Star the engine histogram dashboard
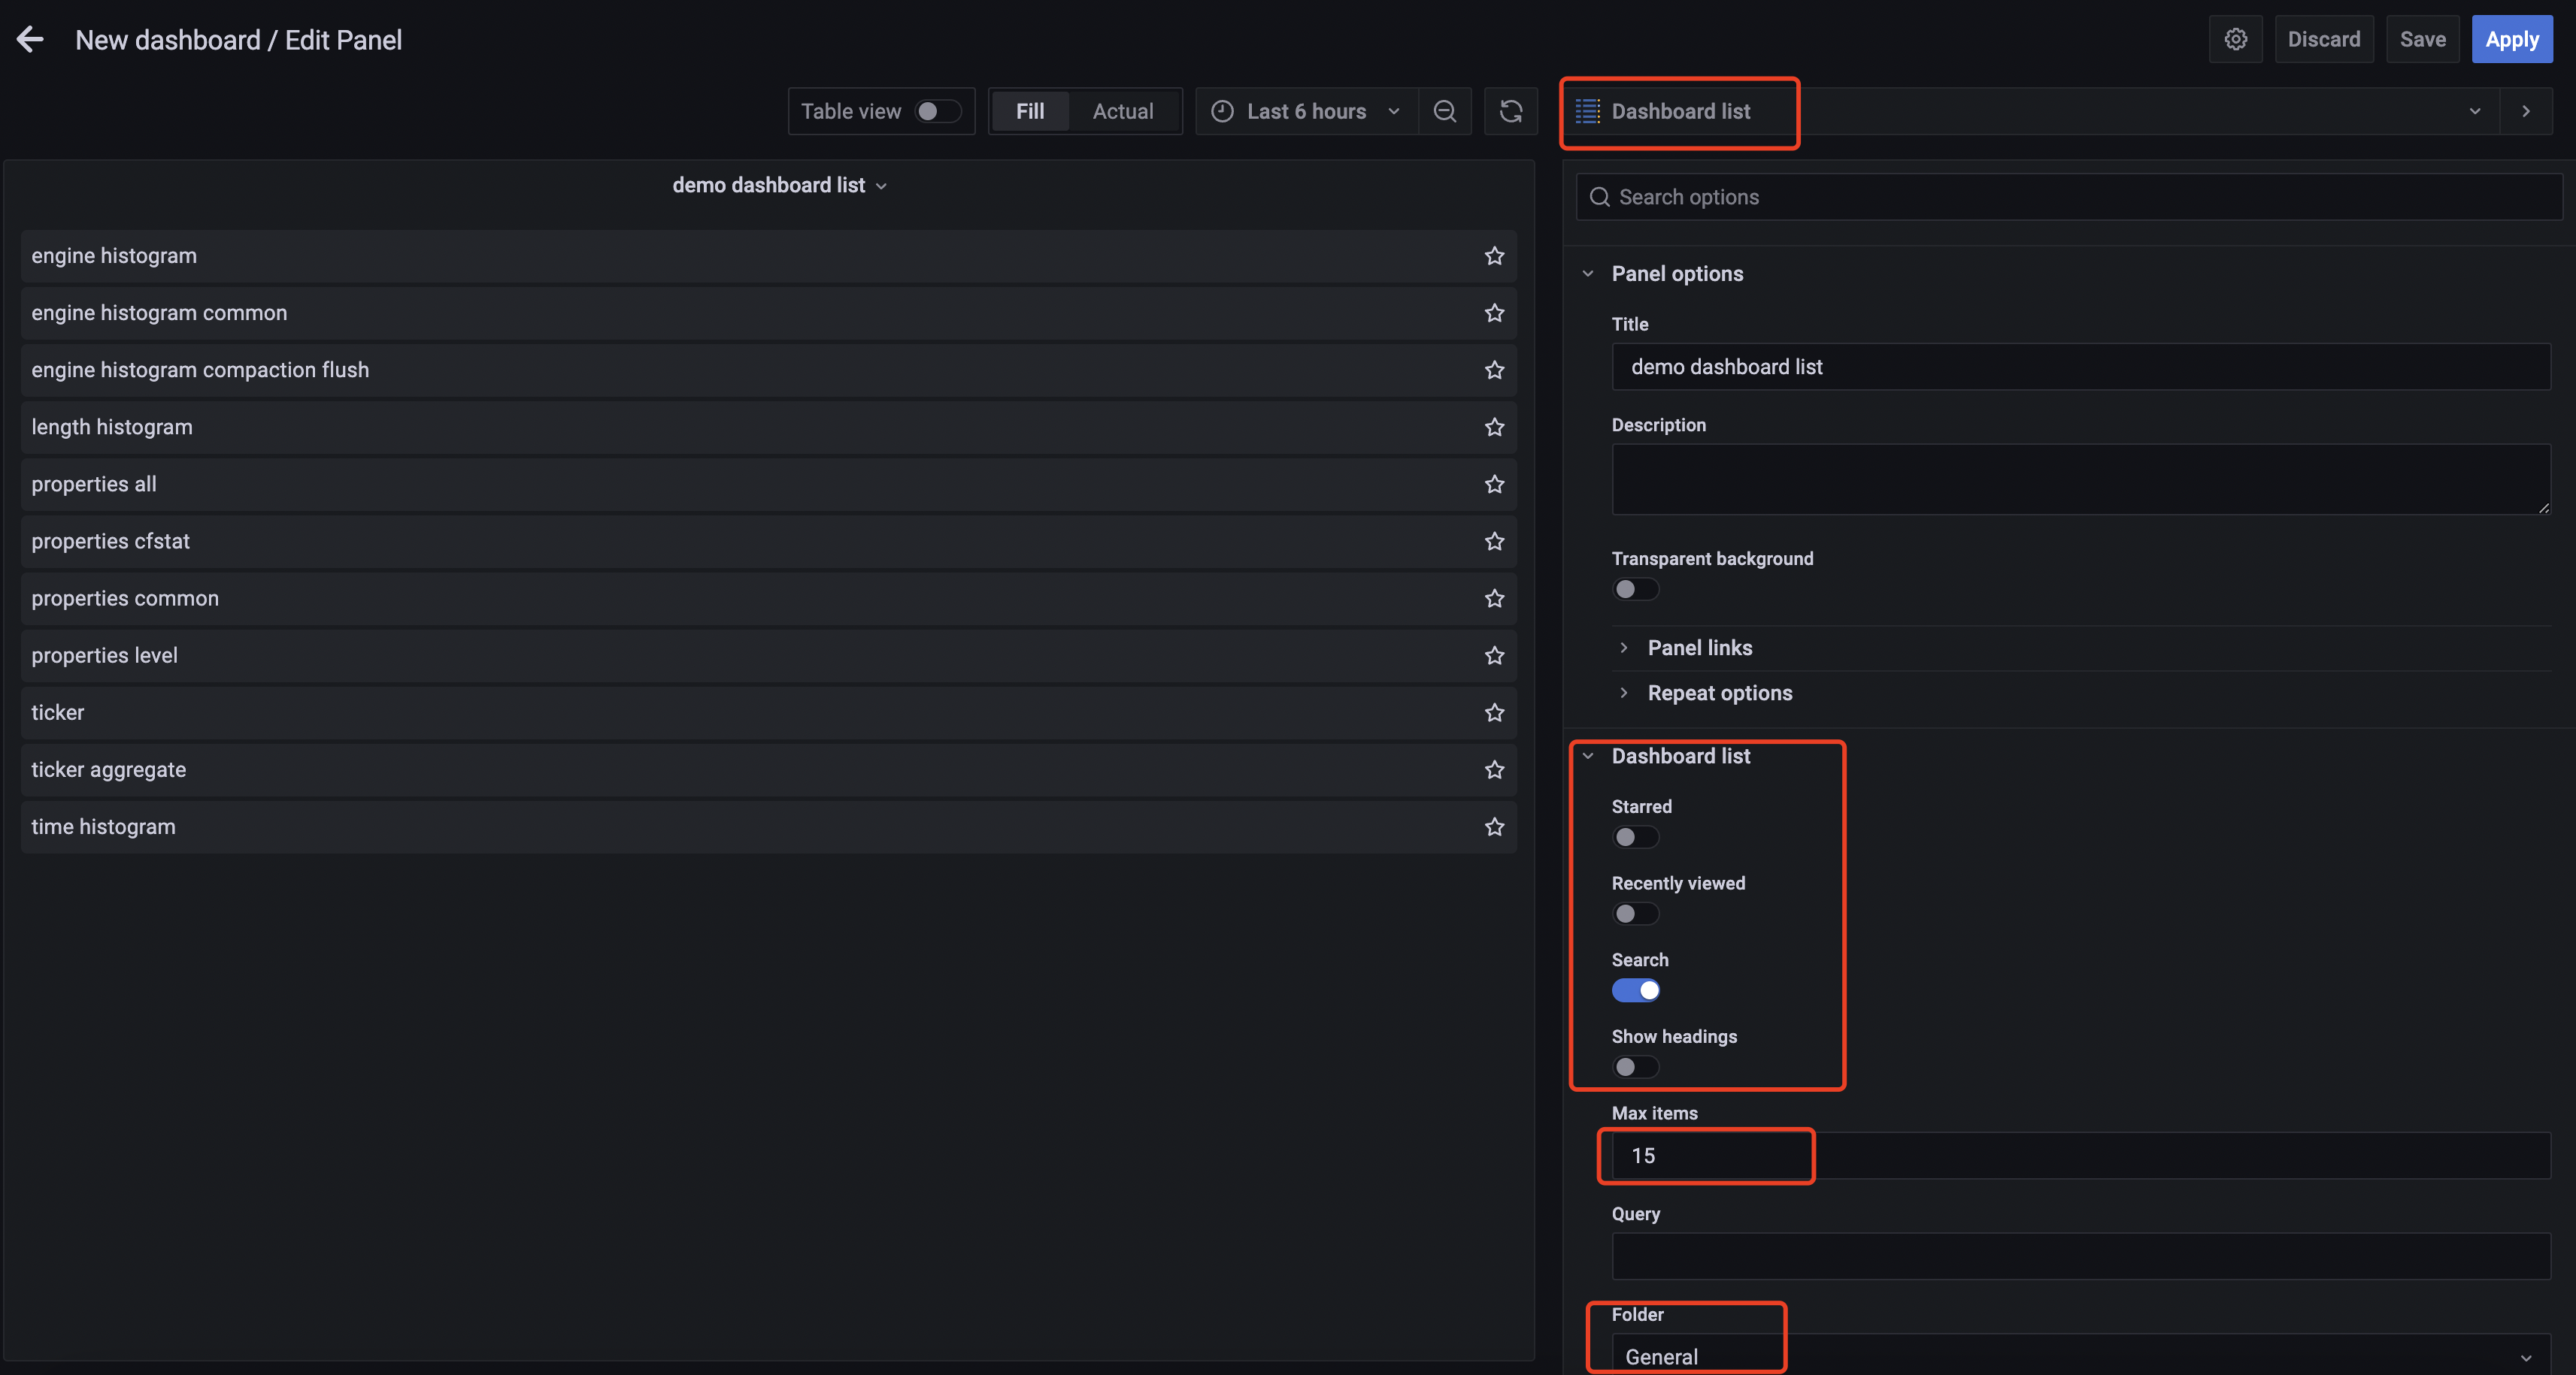Viewport: 2576px width, 1375px height. 1494,255
